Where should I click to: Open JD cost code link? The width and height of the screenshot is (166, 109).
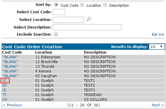[4, 85]
